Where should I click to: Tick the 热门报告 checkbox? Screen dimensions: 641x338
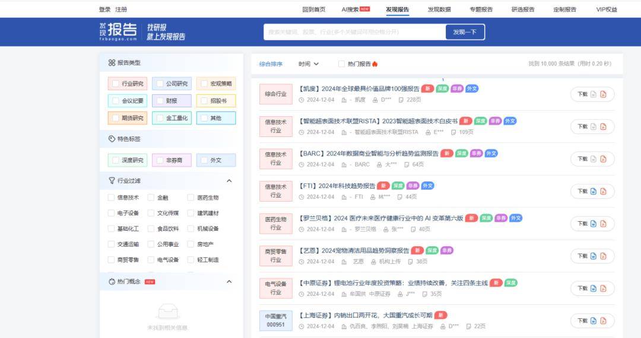(x=341, y=63)
